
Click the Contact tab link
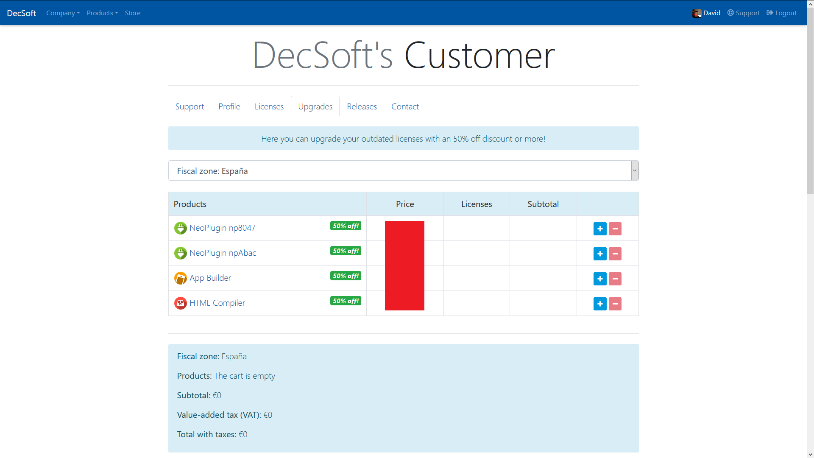pyautogui.click(x=405, y=106)
